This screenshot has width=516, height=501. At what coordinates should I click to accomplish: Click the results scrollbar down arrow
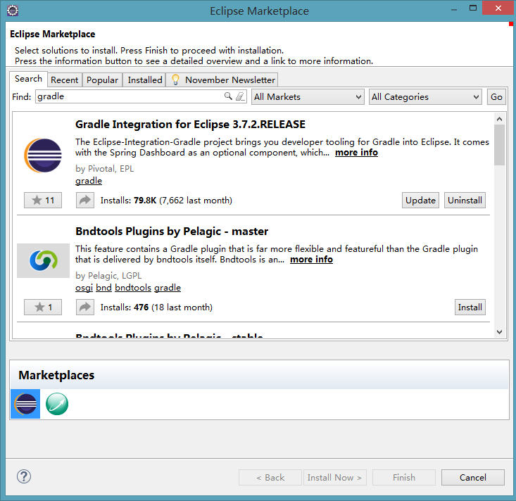pyautogui.click(x=499, y=332)
